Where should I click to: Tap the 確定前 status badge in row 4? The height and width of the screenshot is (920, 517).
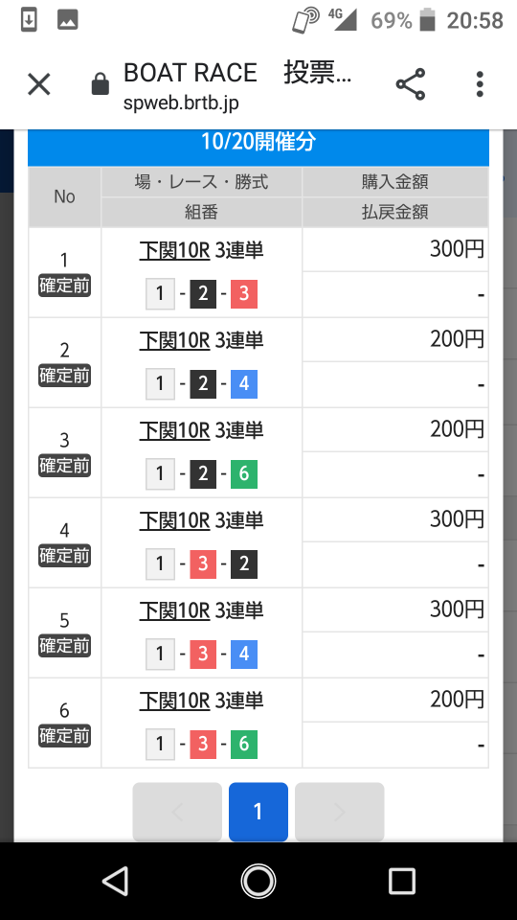point(64,556)
